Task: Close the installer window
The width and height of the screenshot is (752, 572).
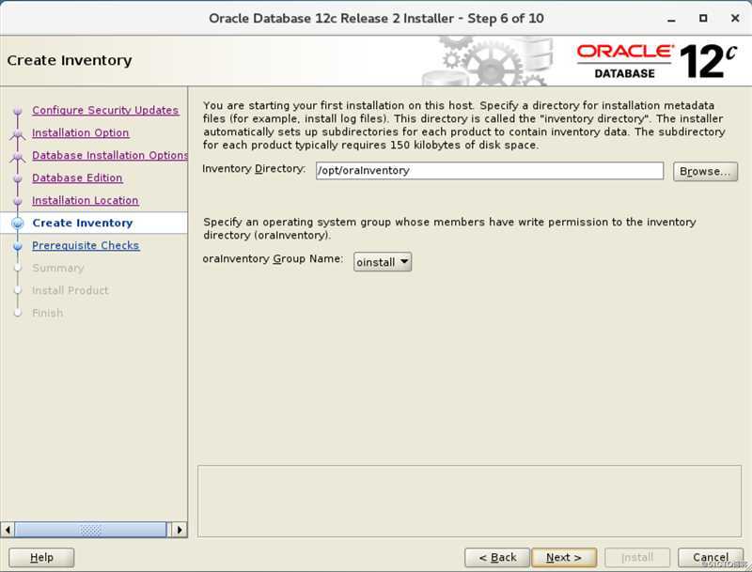Action: [735, 18]
